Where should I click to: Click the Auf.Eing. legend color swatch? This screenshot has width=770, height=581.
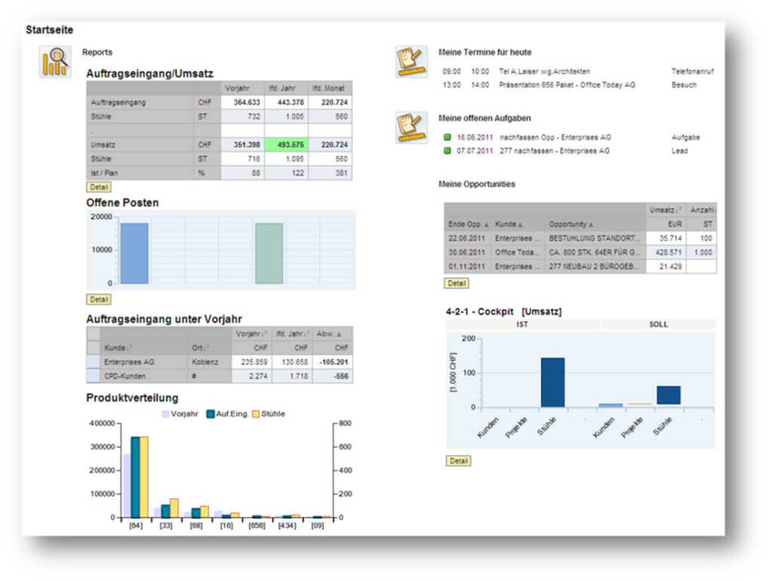(211, 413)
